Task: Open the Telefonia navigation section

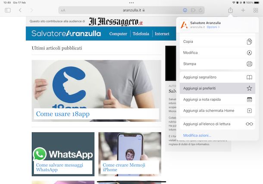Action: point(141,34)
